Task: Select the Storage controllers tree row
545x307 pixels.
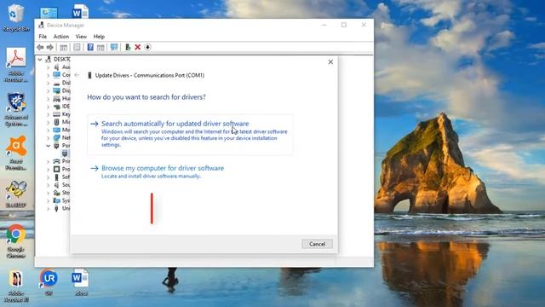Action: (61, 193)
